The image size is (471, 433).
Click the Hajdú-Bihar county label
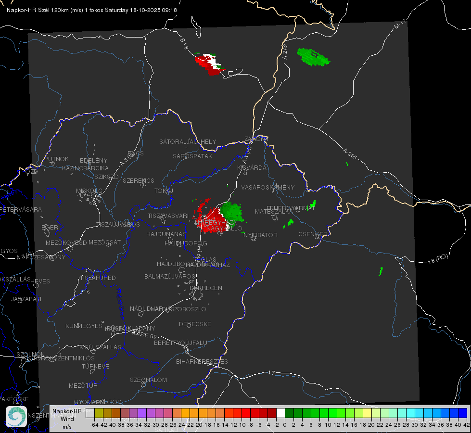[x=120, y=304]
